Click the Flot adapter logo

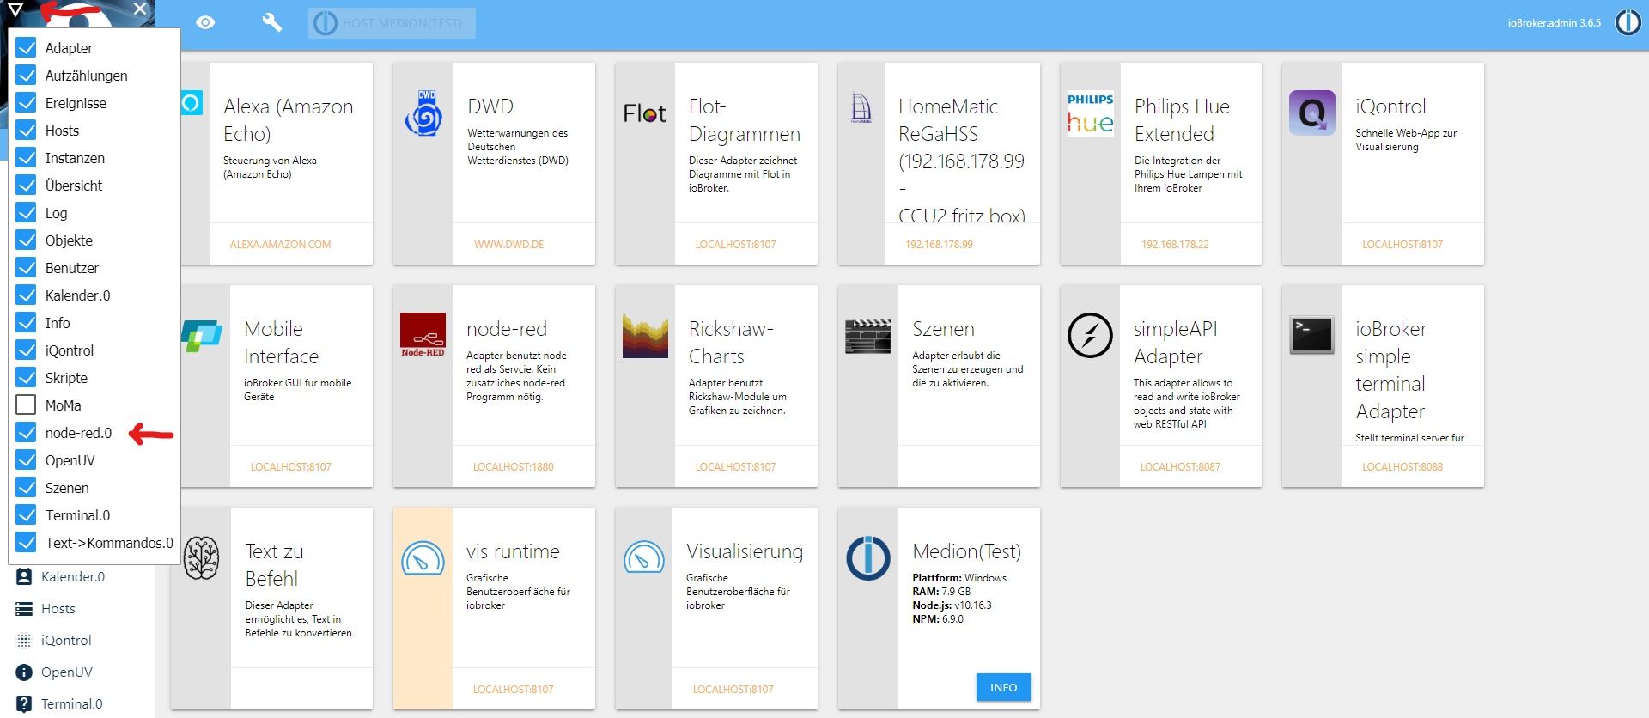645,113
